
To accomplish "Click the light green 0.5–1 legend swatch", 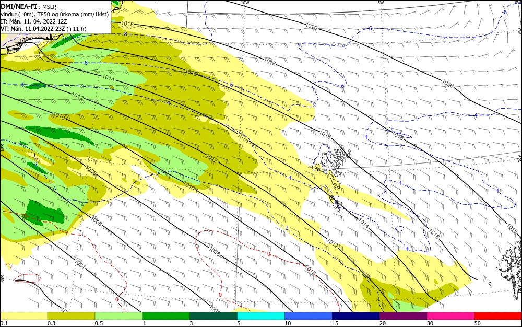I will click(x=118, y=316).
